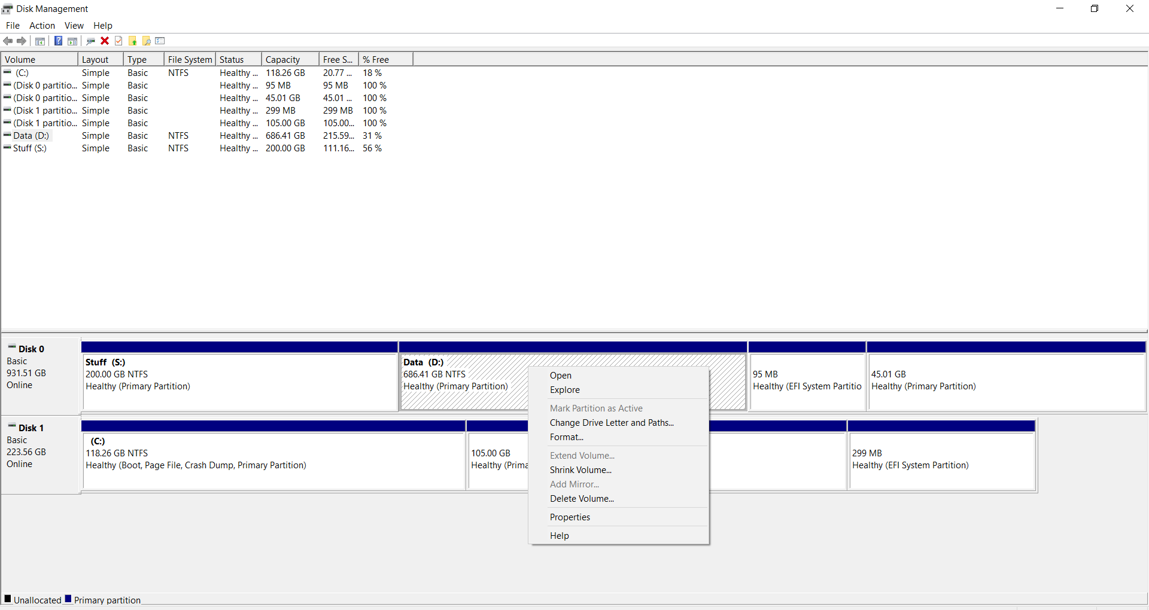1149x610 pixels.
Task: Click the File System column header
Action: [190, 60]
